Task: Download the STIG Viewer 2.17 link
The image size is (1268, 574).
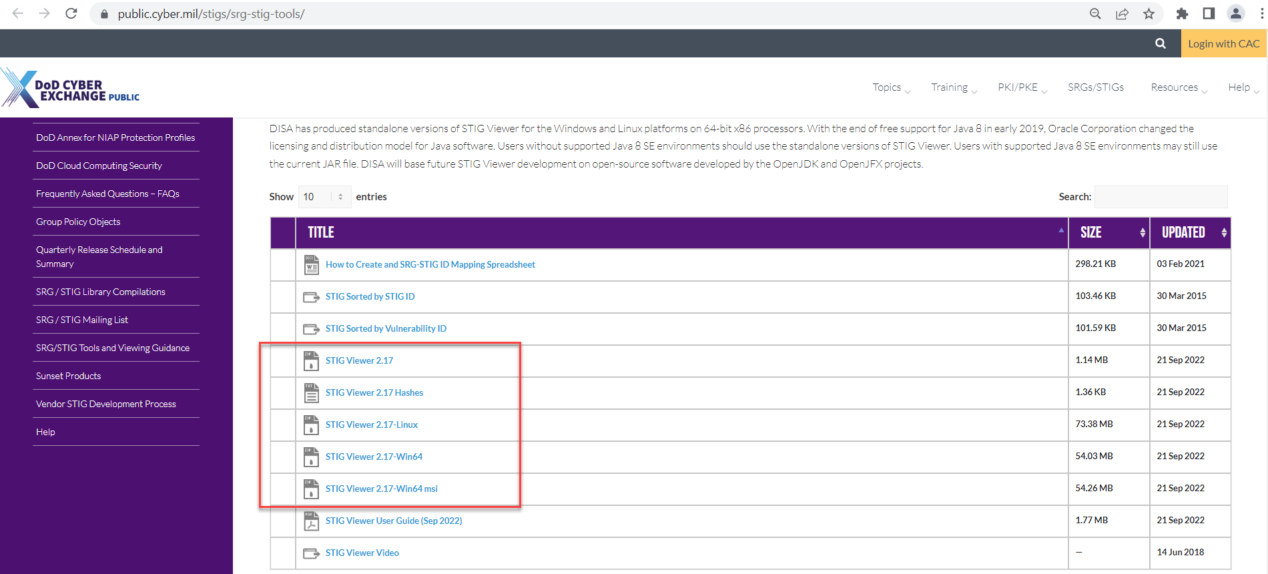Action: [x=359, y=360]
